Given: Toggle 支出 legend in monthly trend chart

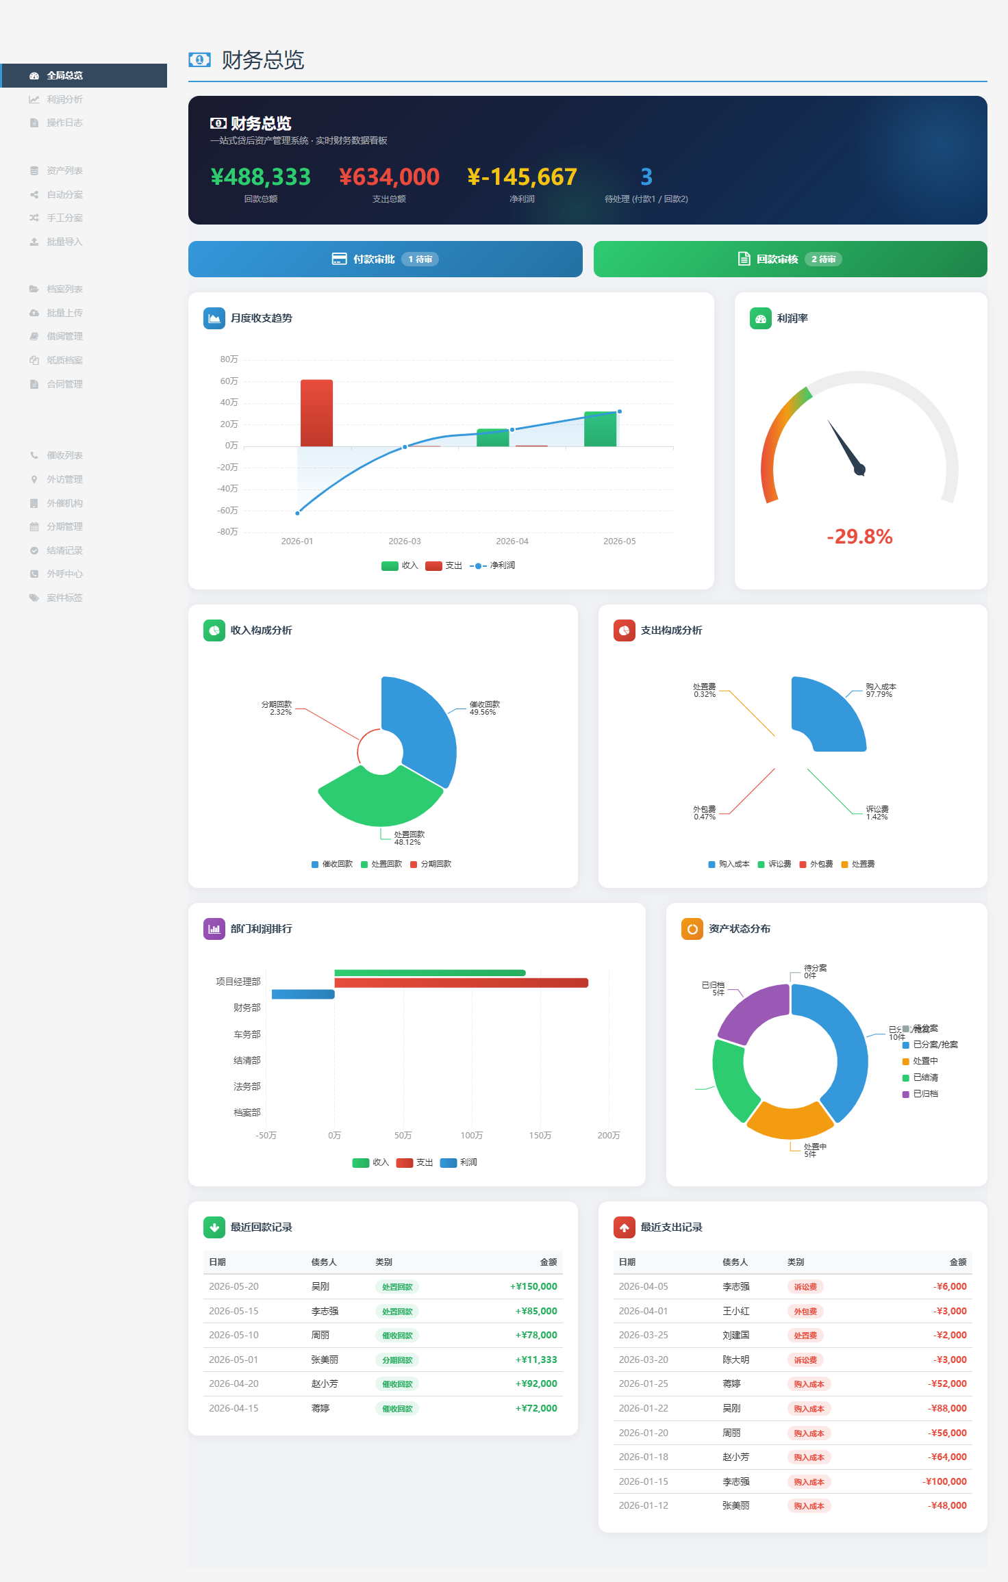Looking at the screenshot, I should [444, 565].
